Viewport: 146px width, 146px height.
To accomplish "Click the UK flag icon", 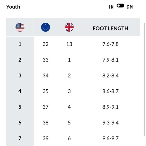I will tap(69, 27).
